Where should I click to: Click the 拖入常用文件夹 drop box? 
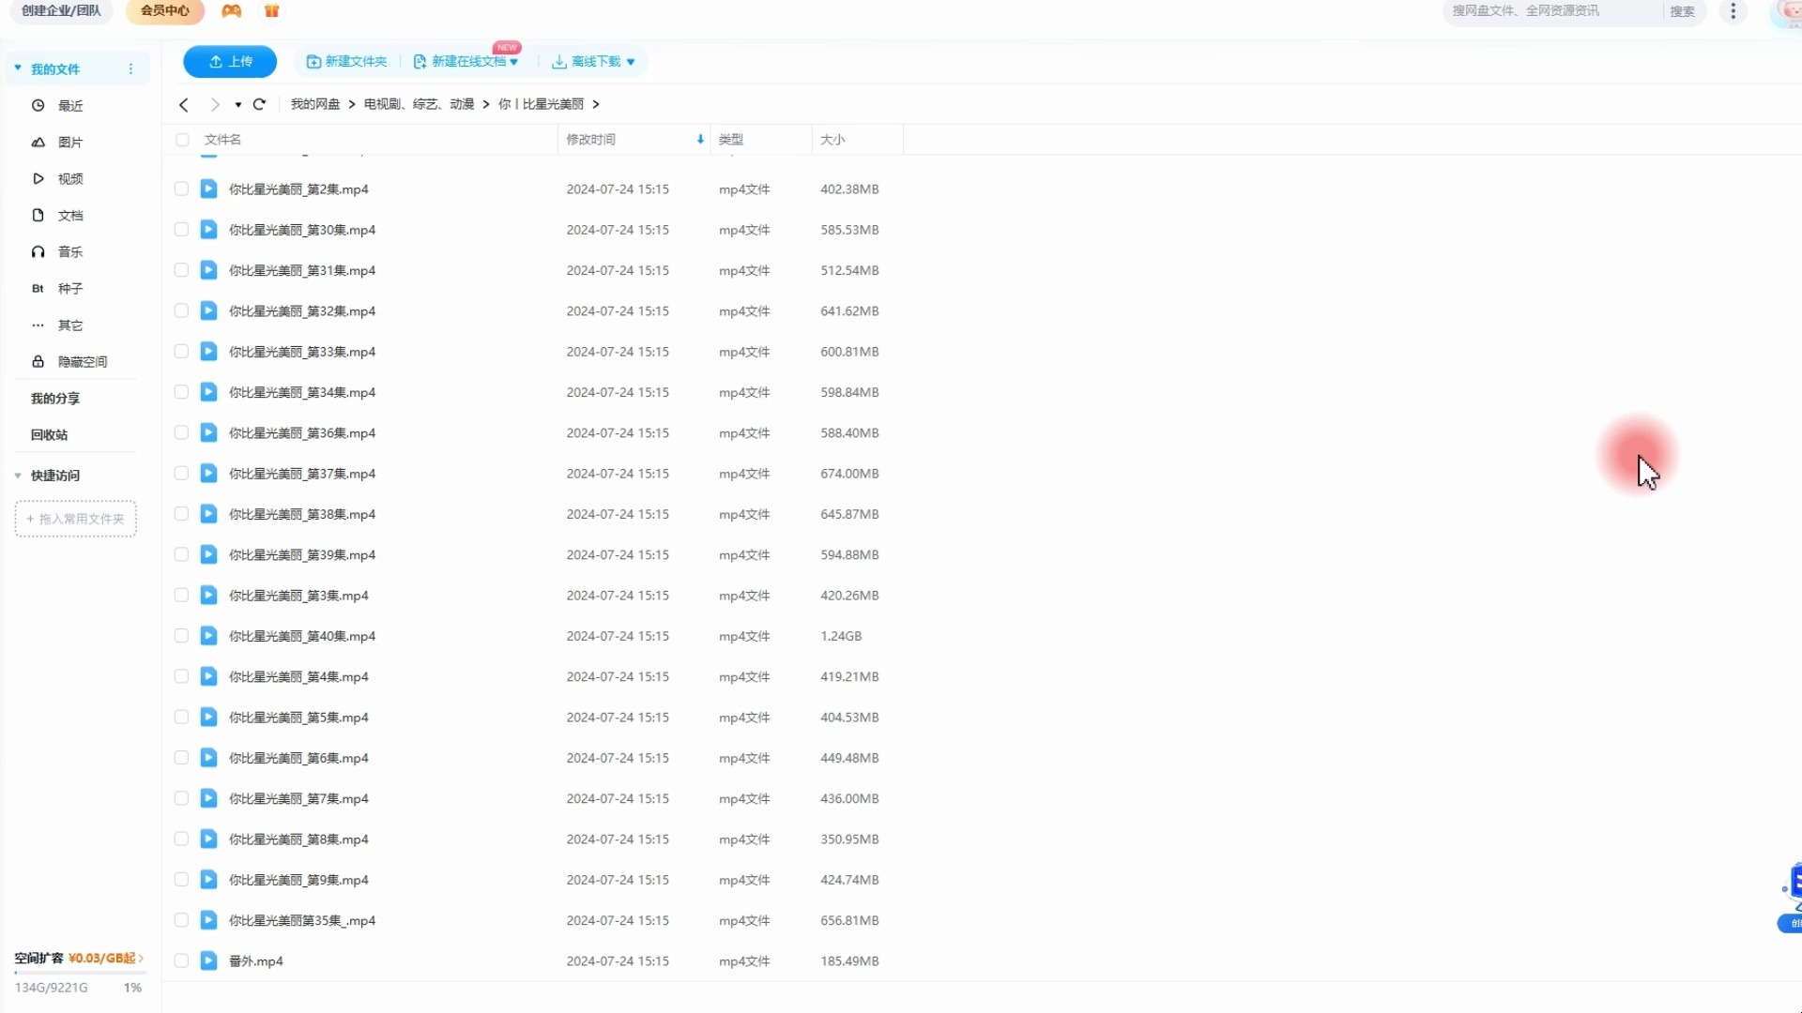[x=75, y=519]
